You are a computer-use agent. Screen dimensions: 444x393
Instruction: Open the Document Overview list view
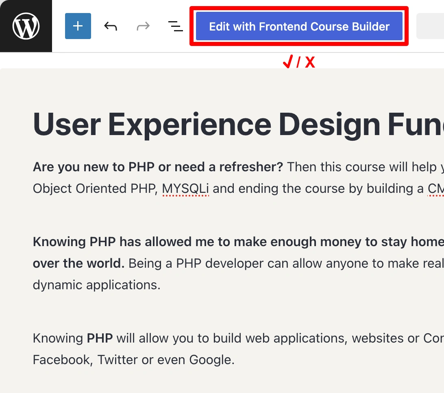pos(175,26)
